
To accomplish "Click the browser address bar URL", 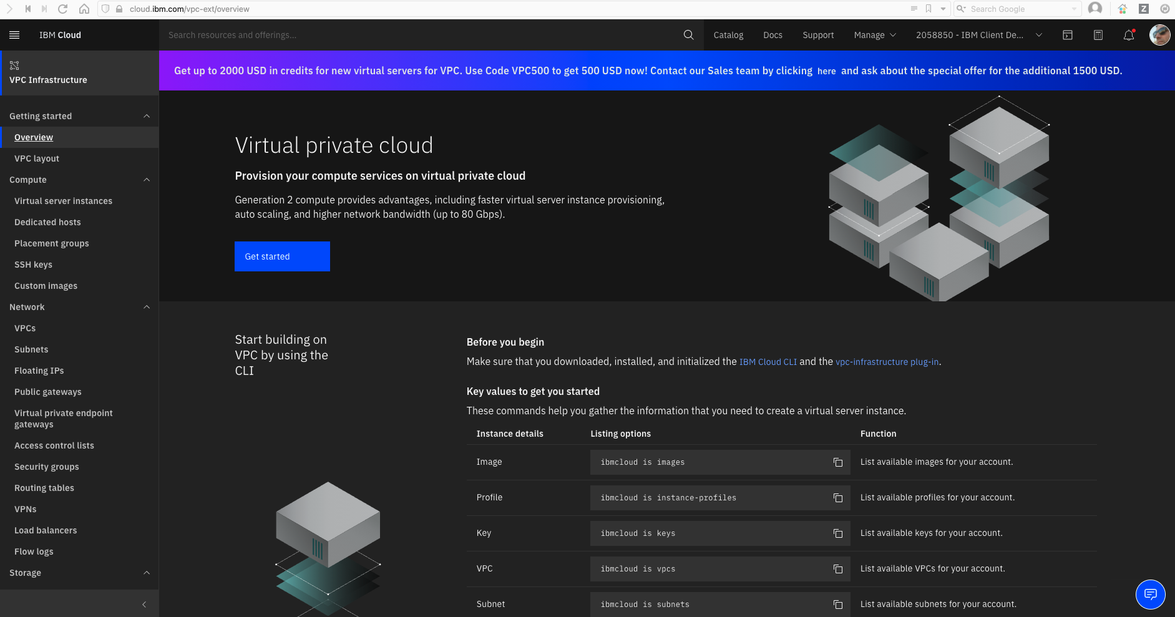I will 189,9.
